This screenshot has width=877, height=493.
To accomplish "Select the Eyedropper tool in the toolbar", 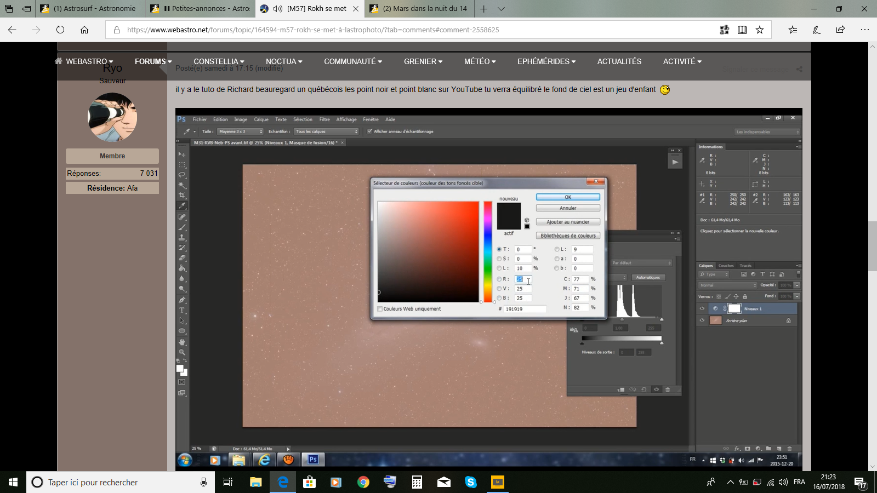I will click(x=182, y=206).
